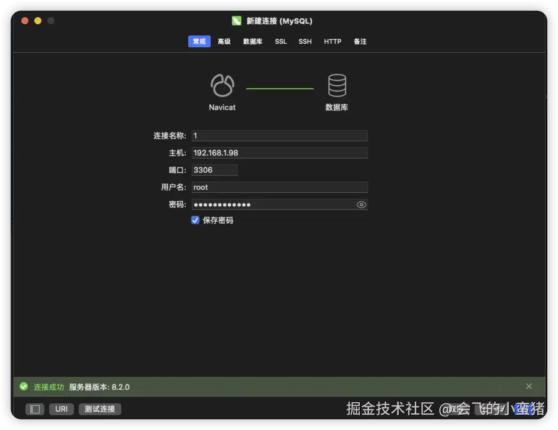Image resolution: width=558 pixels, height=430 pixels.
Task: Switch to the 常规 tab
Action: (x=199, y=41)
